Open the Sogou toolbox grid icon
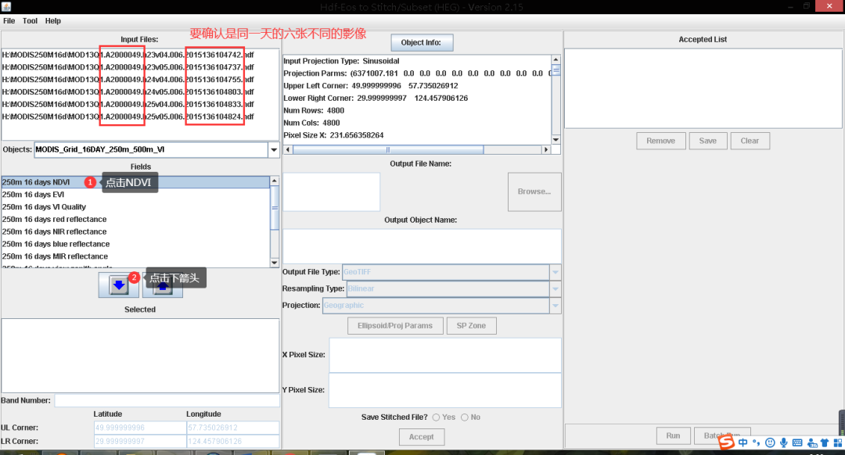The height and width of the screenshot is (455, 845). [837, 442]
